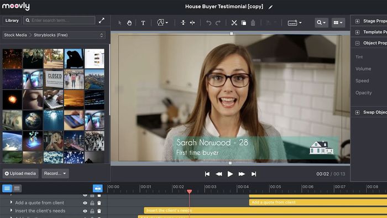
Task: Open the grid view dropdown
Action: tap(338, 23)
